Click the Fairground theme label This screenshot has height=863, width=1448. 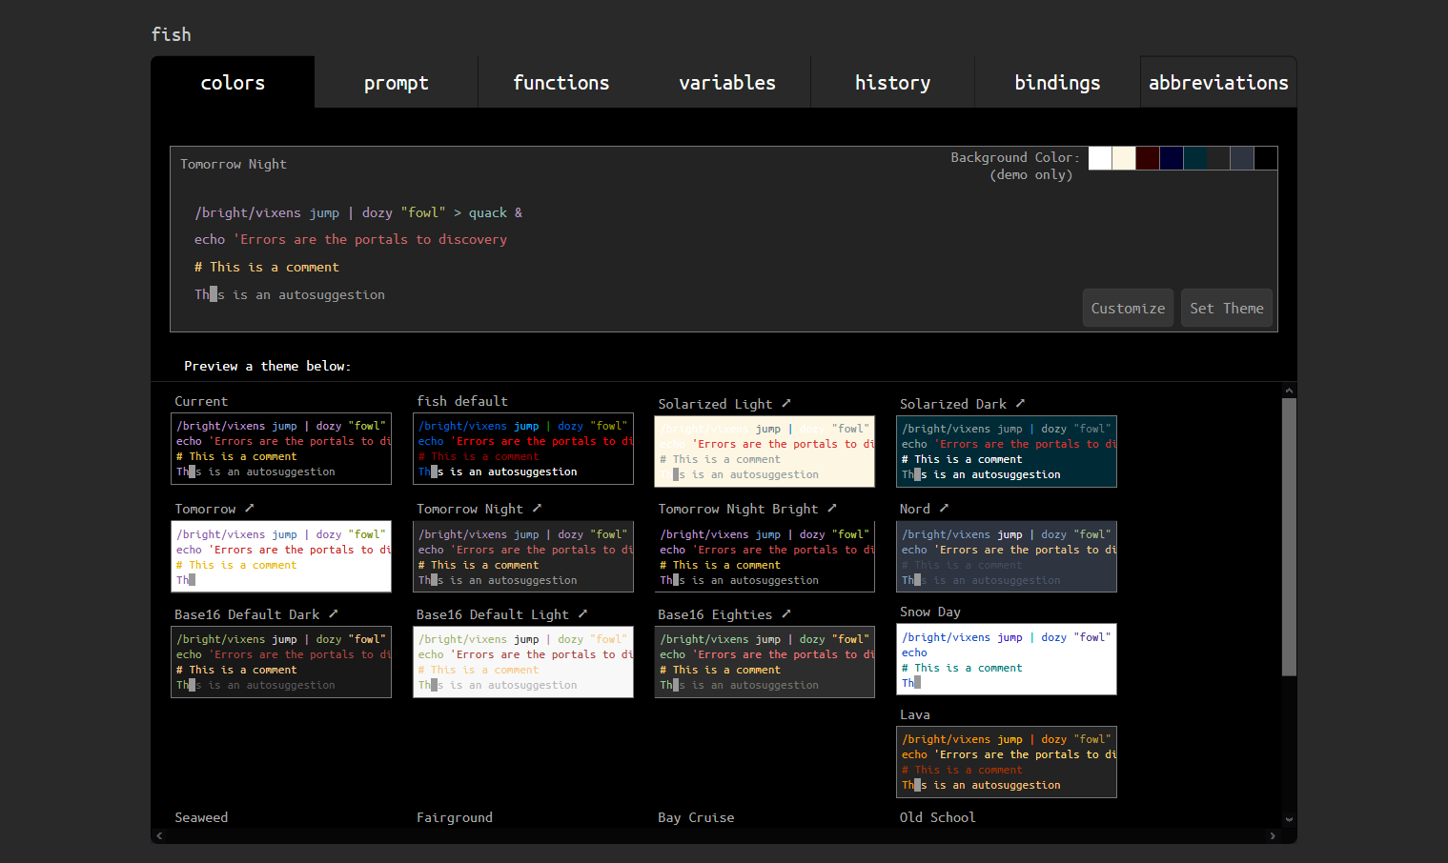[x=455, y=817]
